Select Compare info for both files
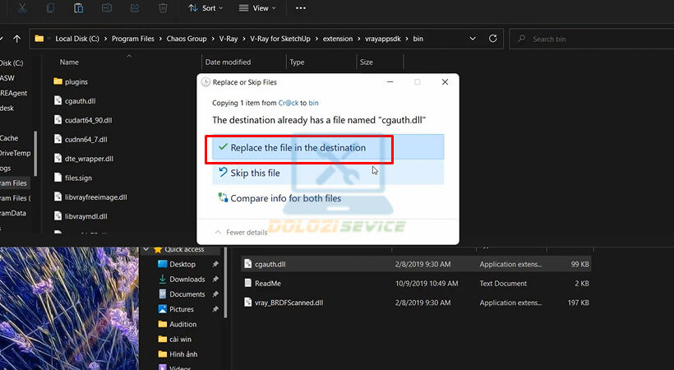674x370 pixels. point(285,198)
